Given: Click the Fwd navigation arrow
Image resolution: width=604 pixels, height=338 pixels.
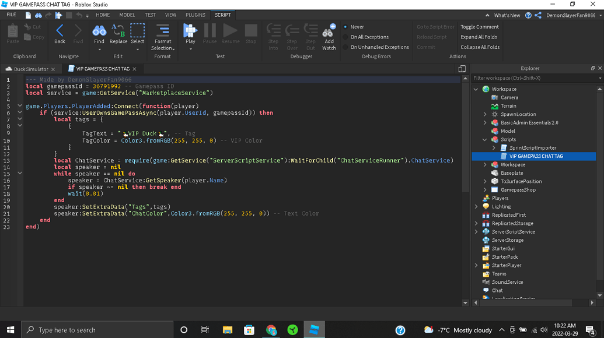Looking at the screenshot, I should [x=78, y=30].
